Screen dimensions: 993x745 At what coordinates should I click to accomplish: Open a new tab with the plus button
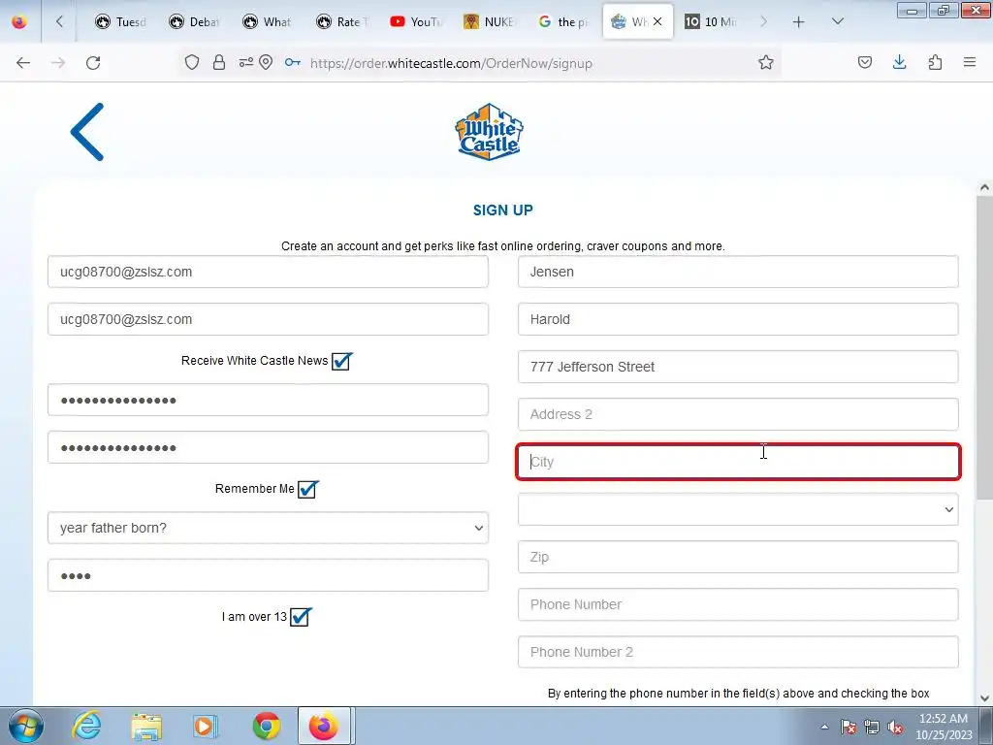click(x=799, y=22)
